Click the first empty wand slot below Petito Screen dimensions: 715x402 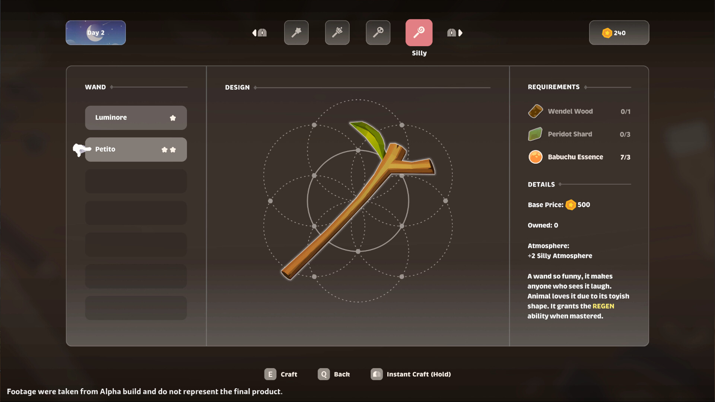click(x=136, y=181)
